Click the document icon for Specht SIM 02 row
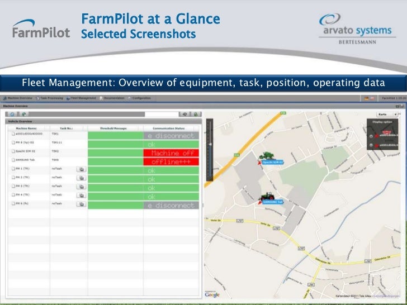Viewport: 407px width, 305px height. [x=13, y=151]
